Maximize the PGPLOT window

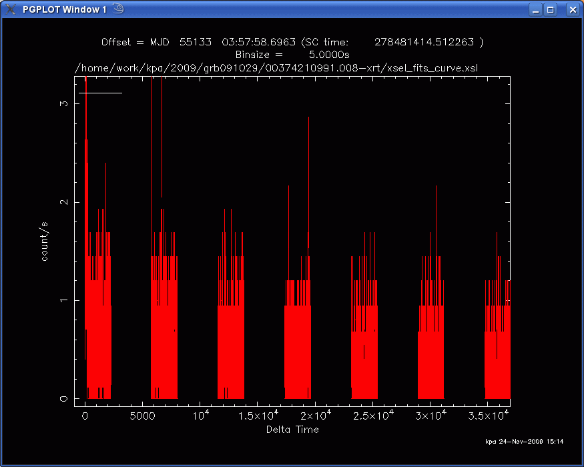[x=551, y=9]
